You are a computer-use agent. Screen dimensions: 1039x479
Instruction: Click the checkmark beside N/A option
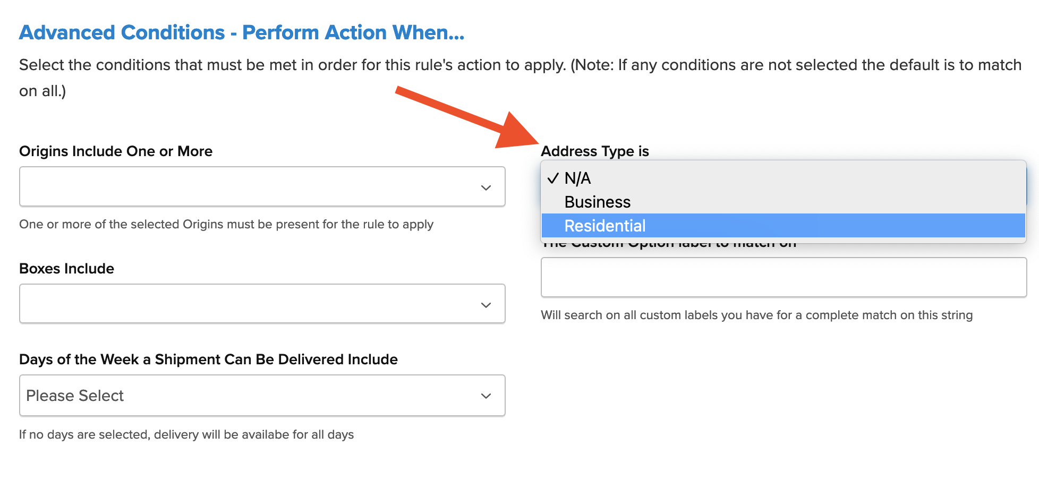click(553, 178)
